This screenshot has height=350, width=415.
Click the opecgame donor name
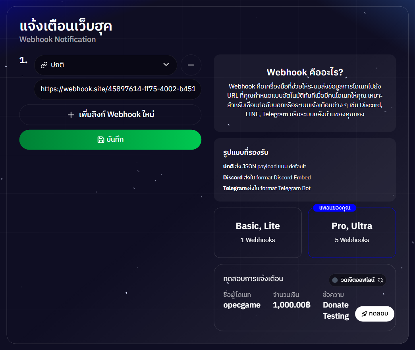pos(242,305)
